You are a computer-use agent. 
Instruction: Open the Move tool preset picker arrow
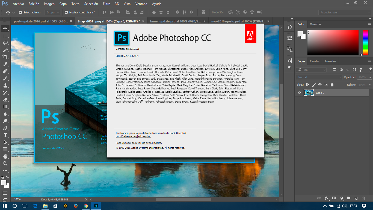[x=13, y=13]
